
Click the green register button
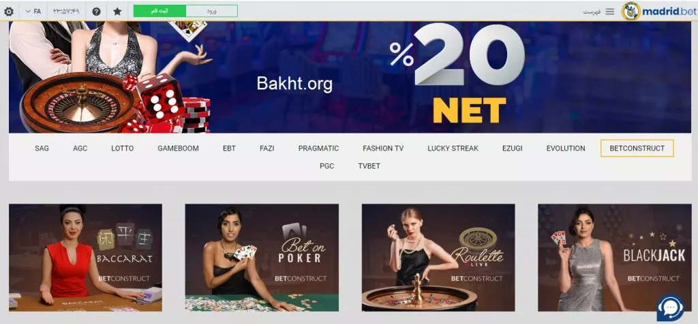[160, 11]
